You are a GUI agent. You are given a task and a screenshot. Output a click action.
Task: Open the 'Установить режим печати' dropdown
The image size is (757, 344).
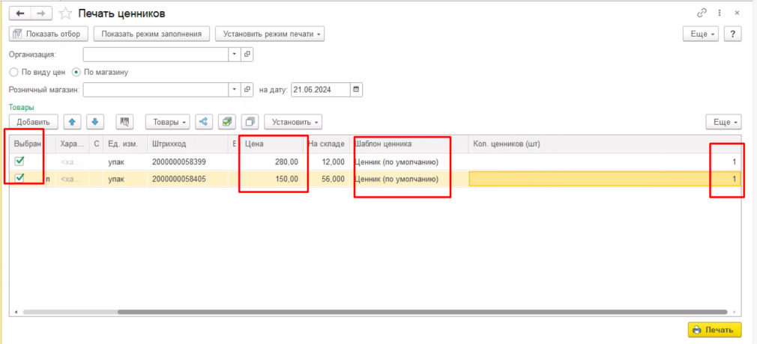pyautogui.click(x=270, y=34)
